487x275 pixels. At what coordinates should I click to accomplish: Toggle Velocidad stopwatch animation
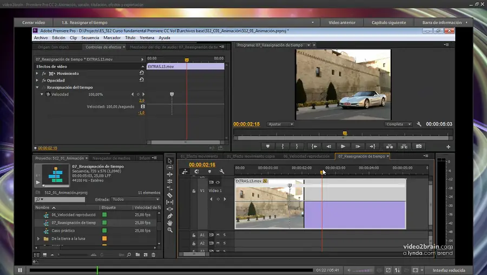coord(48,94)
